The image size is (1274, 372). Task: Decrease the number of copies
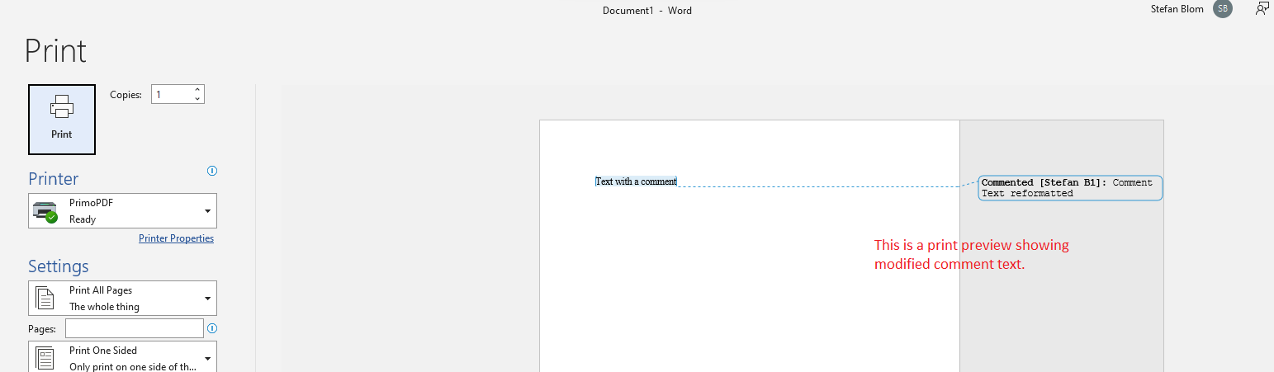coord(197,99)
